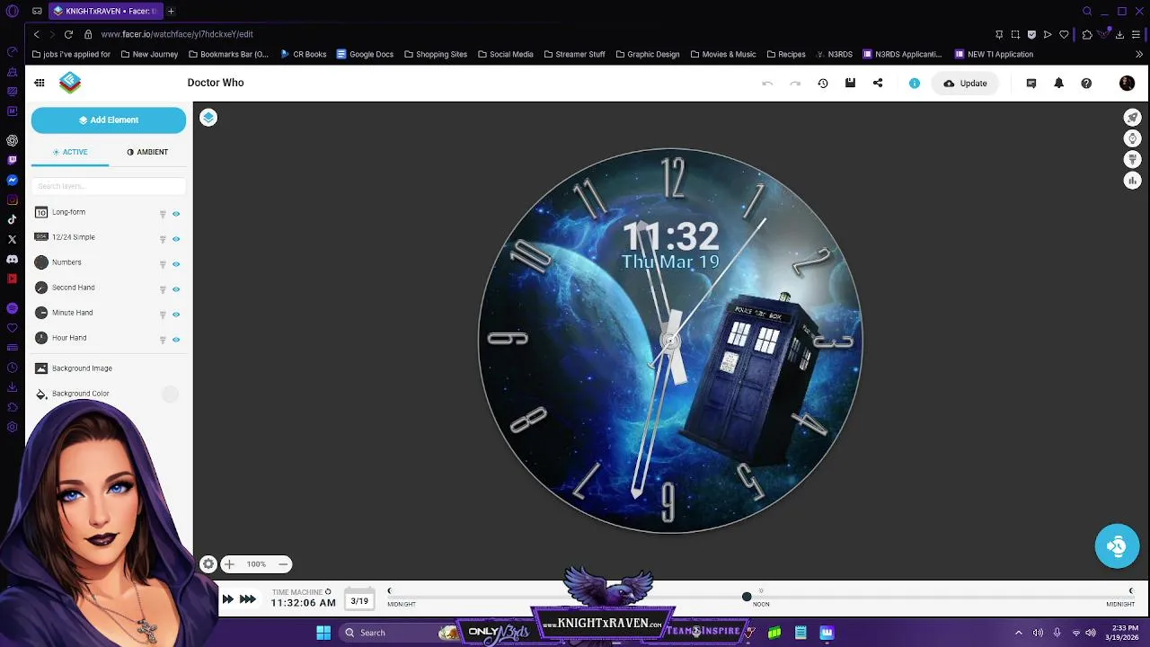Open the Google Docs bookmark
The image size is (1150, 647).
[x=365, y=54]
